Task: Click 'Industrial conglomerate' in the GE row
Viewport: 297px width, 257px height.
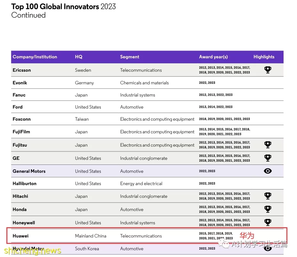Action: [x=144, y=158]
